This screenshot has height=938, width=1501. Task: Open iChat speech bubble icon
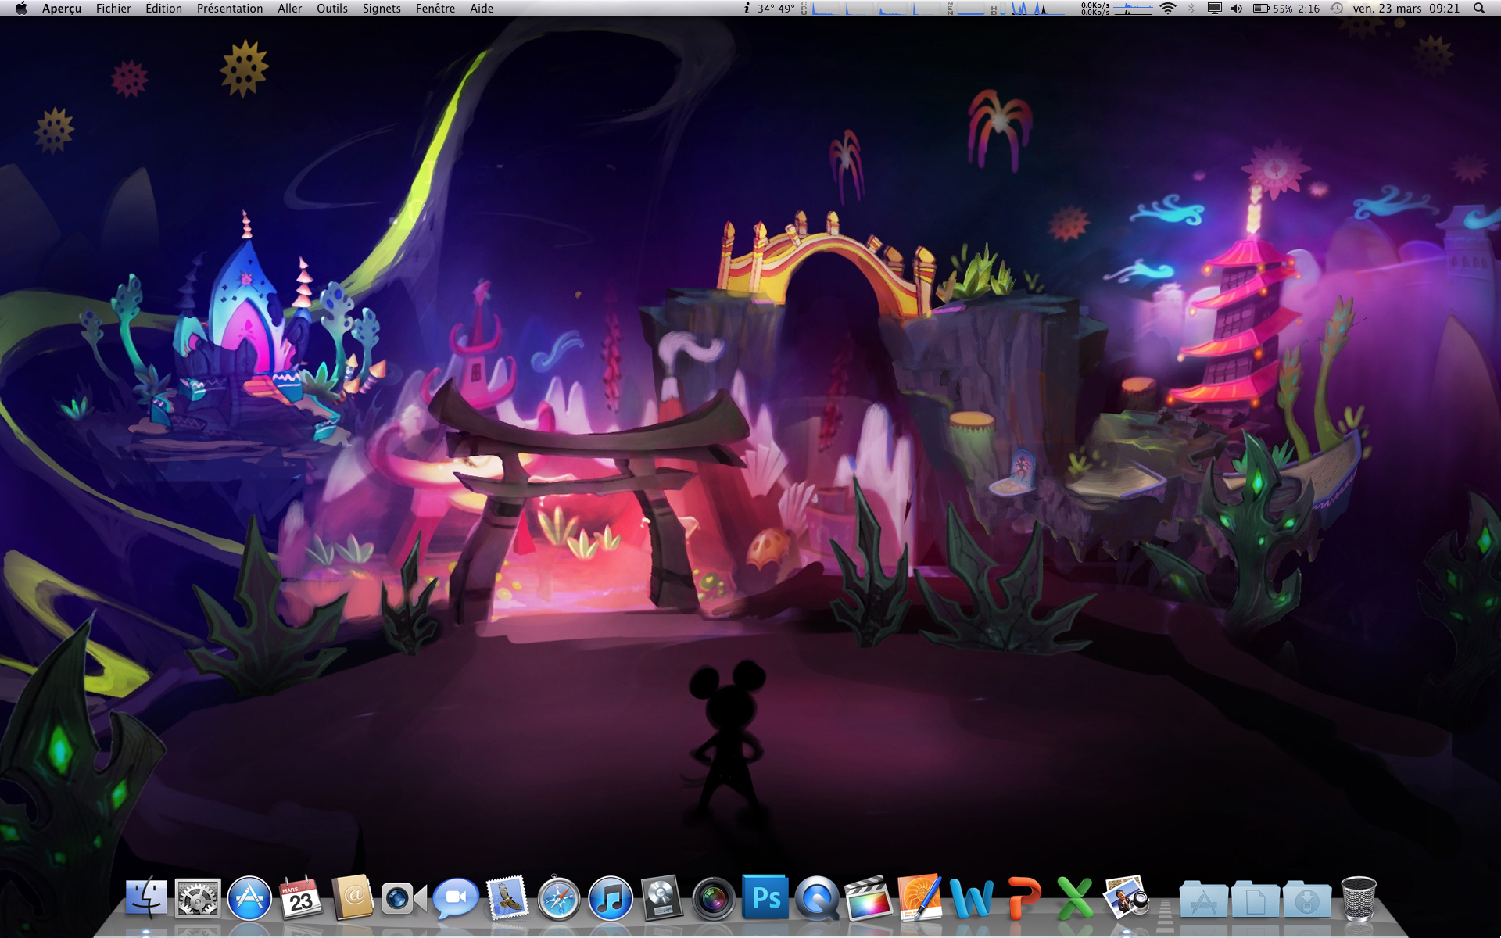(456, 899)
